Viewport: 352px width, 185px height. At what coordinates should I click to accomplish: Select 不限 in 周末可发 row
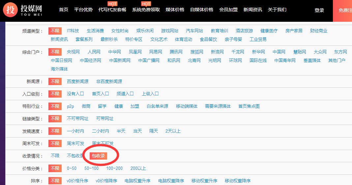click(x=55, y=143)
